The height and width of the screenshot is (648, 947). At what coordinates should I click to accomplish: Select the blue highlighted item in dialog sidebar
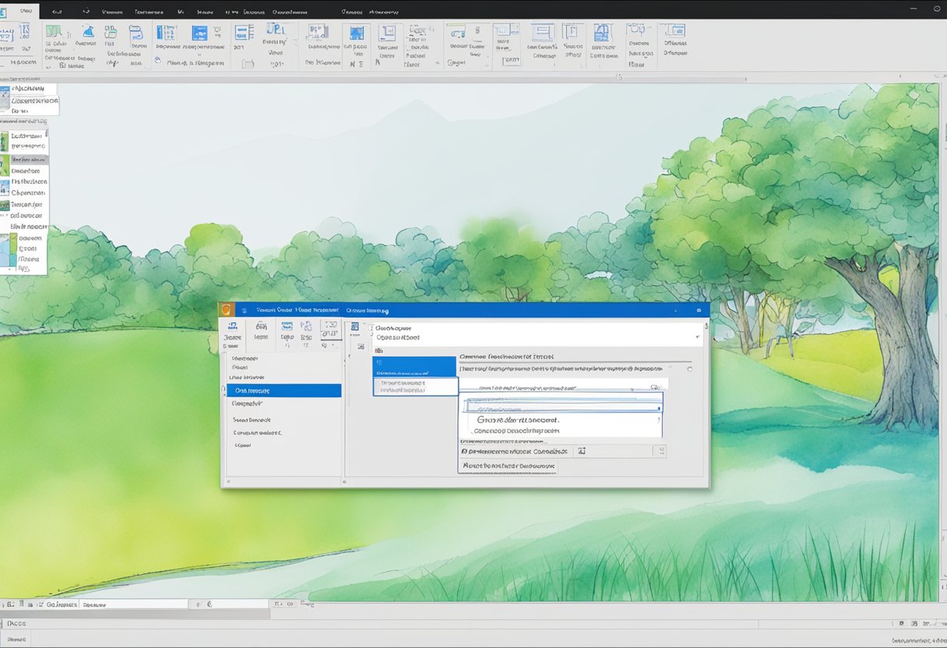(283, 391)
